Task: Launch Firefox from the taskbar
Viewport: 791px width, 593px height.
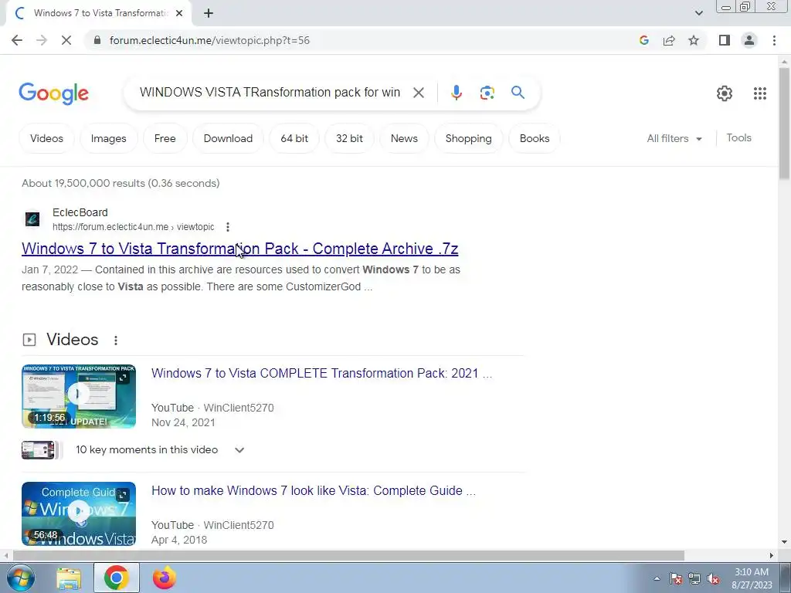Action: click(165, 578)
